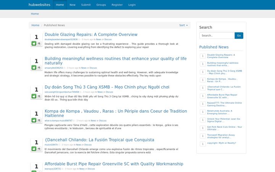Open Kompa de Kompa, Vaudou, Raras headline
Screen dimensions: 275x172
click(116, 113)
